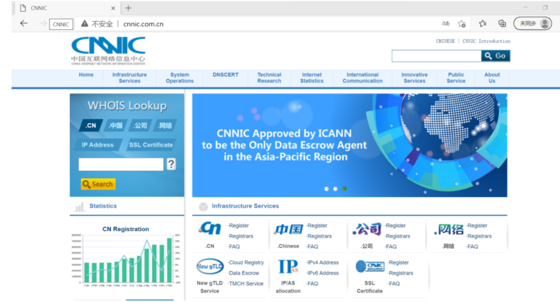This screenshot has width=560, height=302.
Task: Open Innovative Services navigation menu
Action: pyautogui.click(x=414, y=78)
